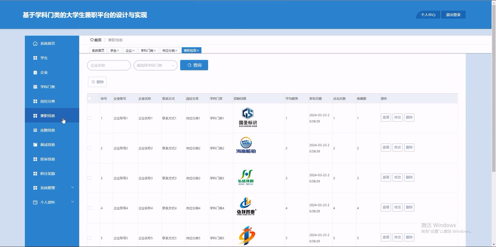Close the 学生 tab with its X
496x247 pixels.
pyautogui.click(x=118, y=50)
